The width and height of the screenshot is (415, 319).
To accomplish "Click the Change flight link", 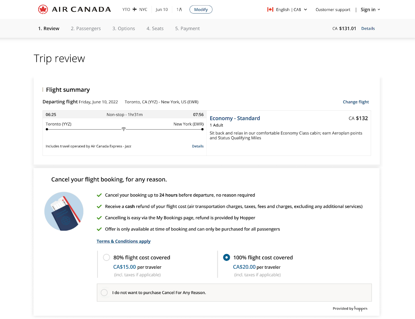I will [356, 102].
